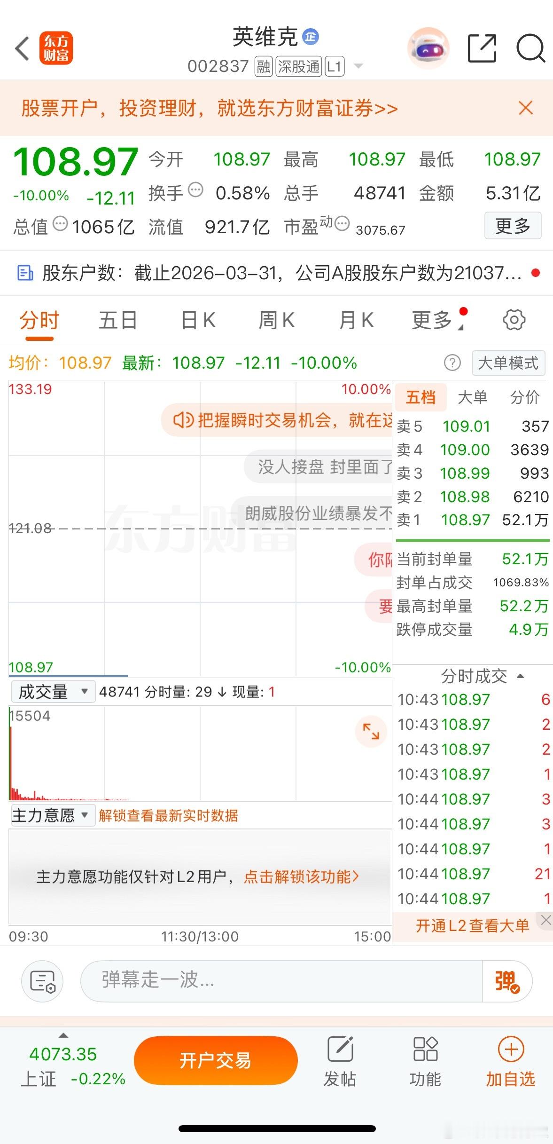Viewport: 553px width, 1144px height.
Task: Expand the 上证 index bar arrow
Action: tap(63, 1035)
